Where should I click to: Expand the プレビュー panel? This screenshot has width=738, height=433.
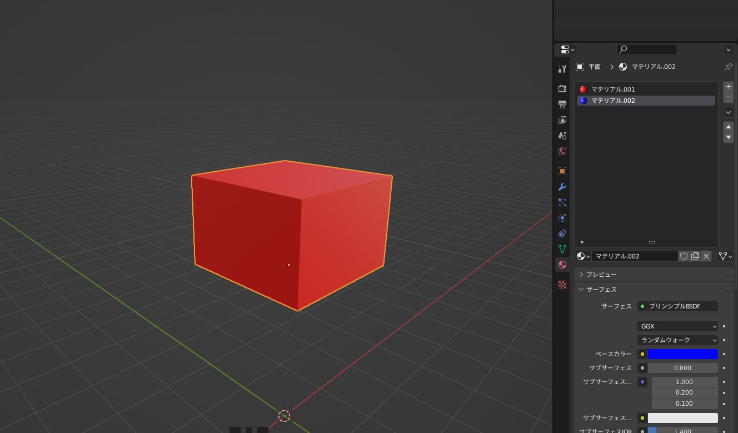pyautogui.click(x=601, y=274)
